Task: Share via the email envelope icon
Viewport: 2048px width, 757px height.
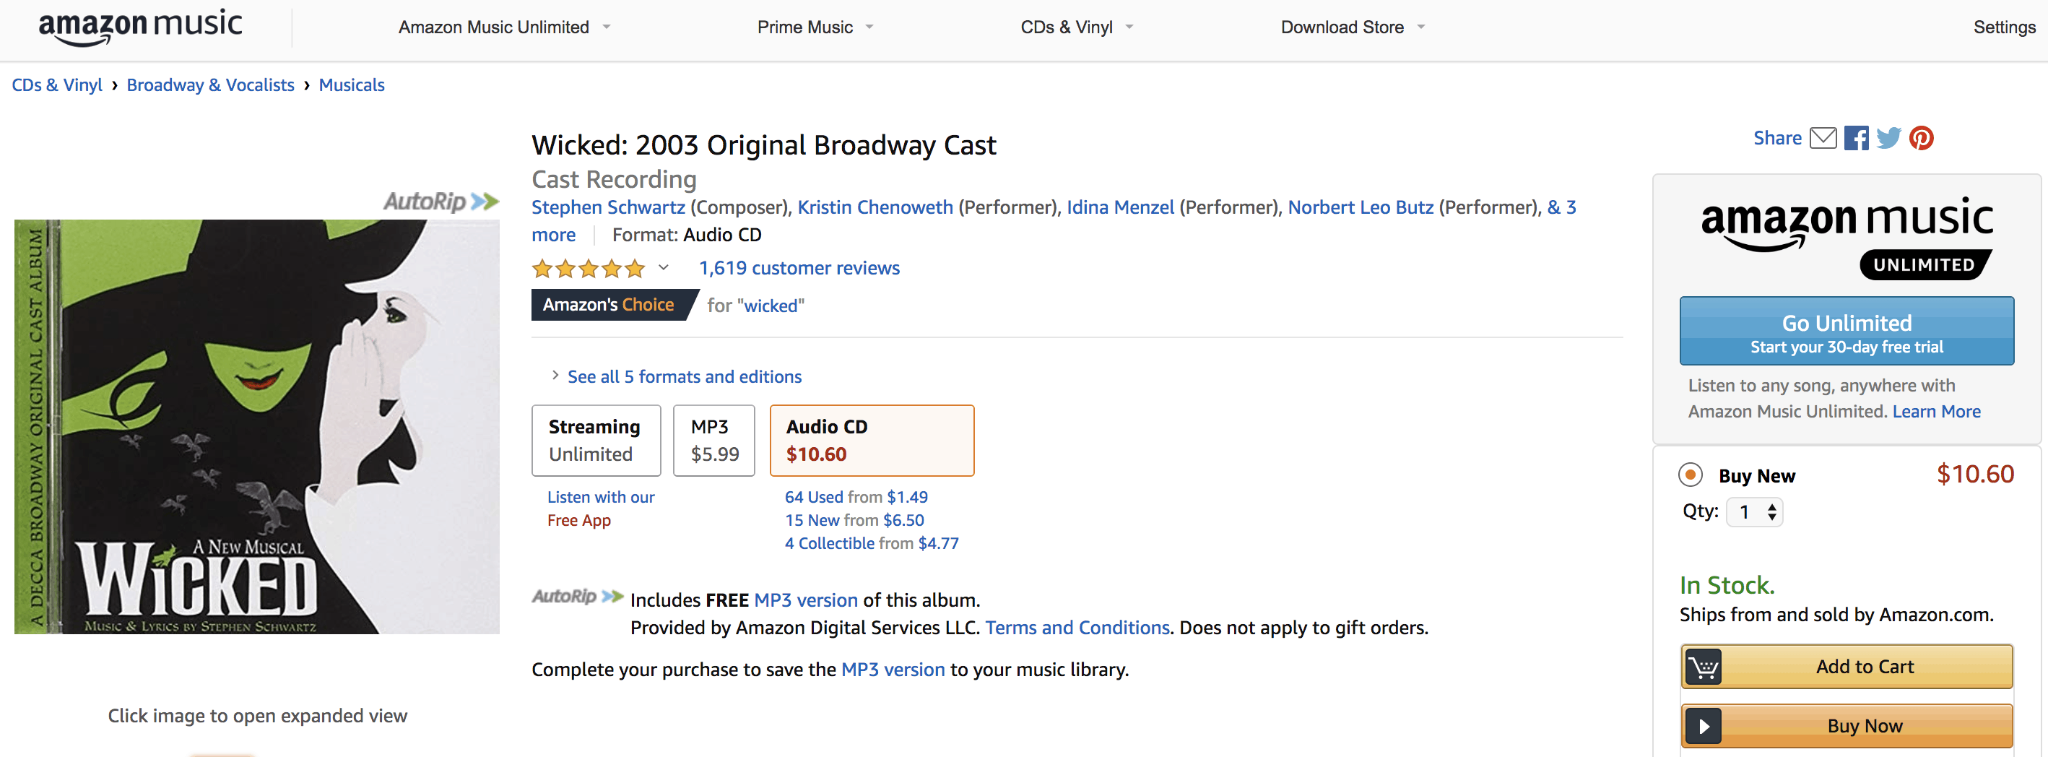Action: point(1822,139)
